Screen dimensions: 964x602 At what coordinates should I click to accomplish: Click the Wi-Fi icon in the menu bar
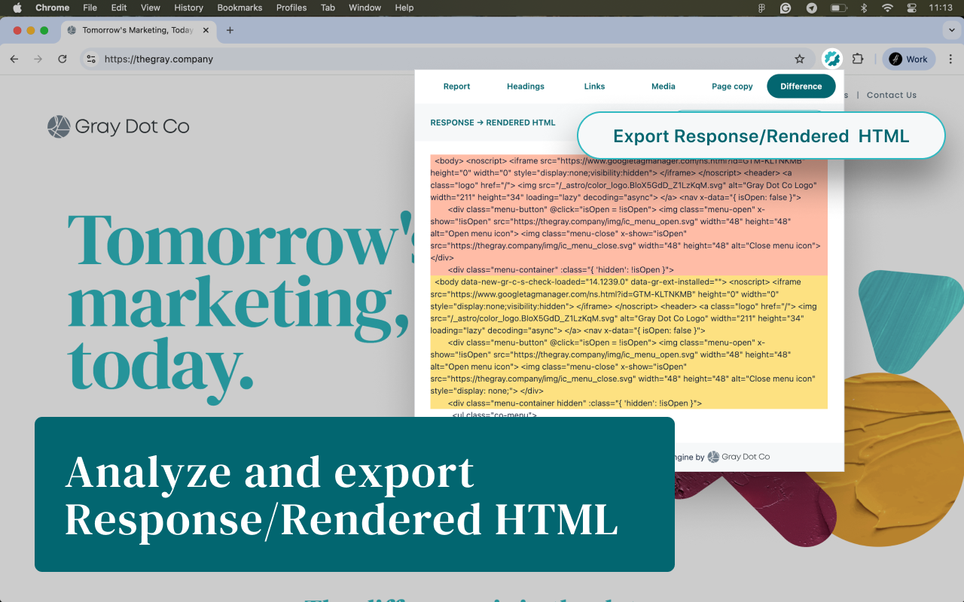point(887,8)
